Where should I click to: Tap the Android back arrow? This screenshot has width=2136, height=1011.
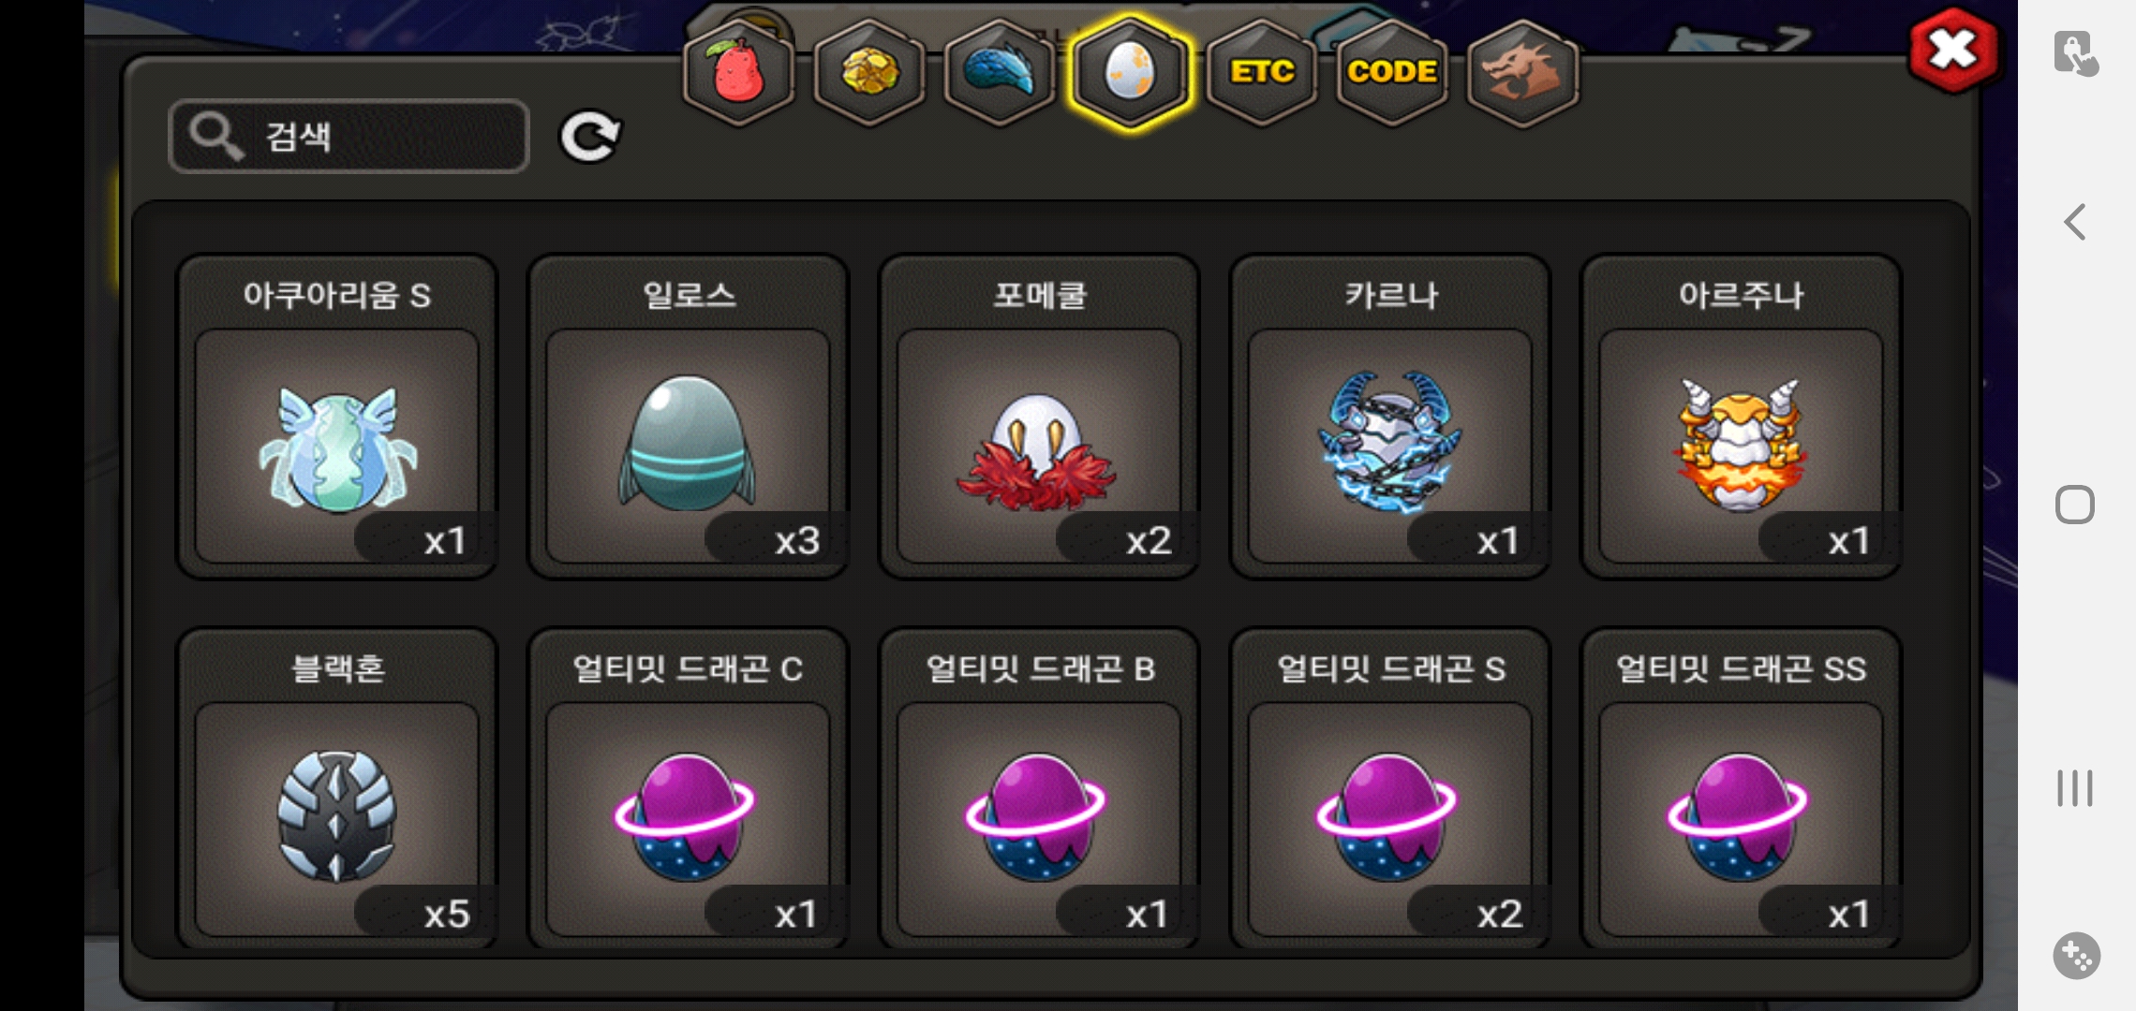[x=2075, y=223]
